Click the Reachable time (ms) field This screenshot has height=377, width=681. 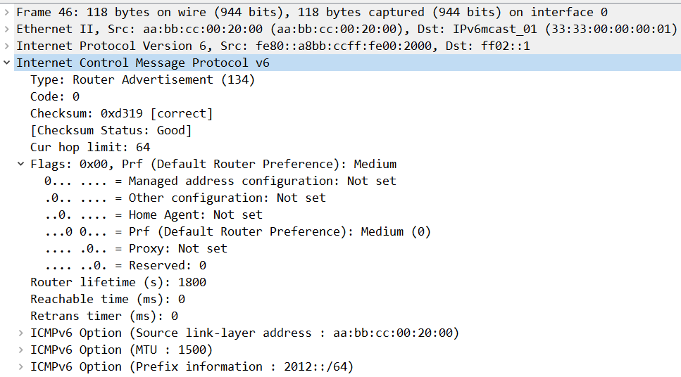[x=108, y=299]
